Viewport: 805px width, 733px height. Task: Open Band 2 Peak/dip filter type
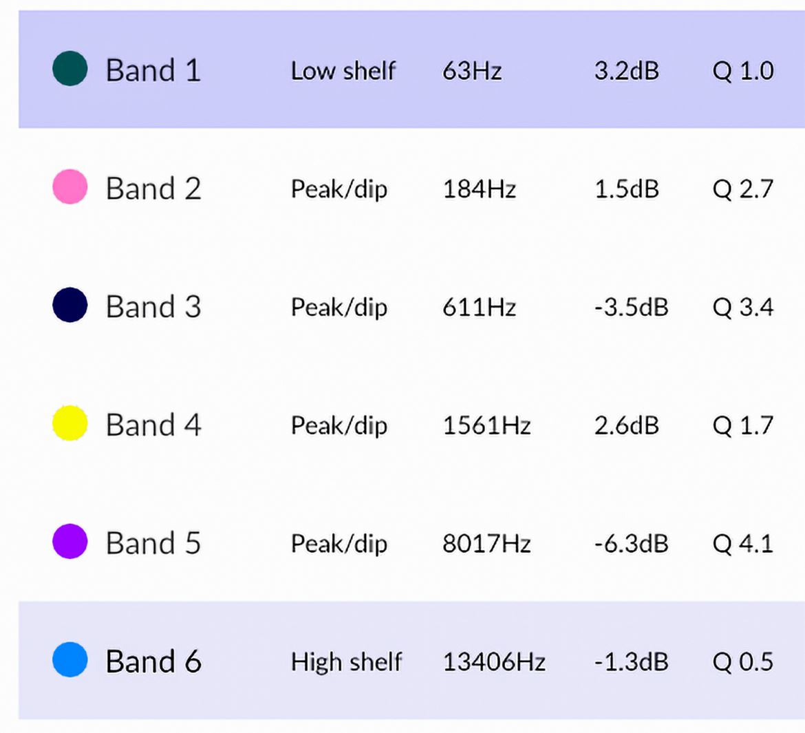[x=339, y=189]
